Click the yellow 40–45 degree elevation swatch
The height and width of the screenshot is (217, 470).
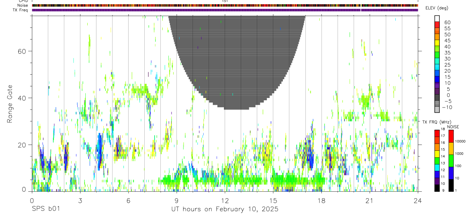[x=437, y=43]
